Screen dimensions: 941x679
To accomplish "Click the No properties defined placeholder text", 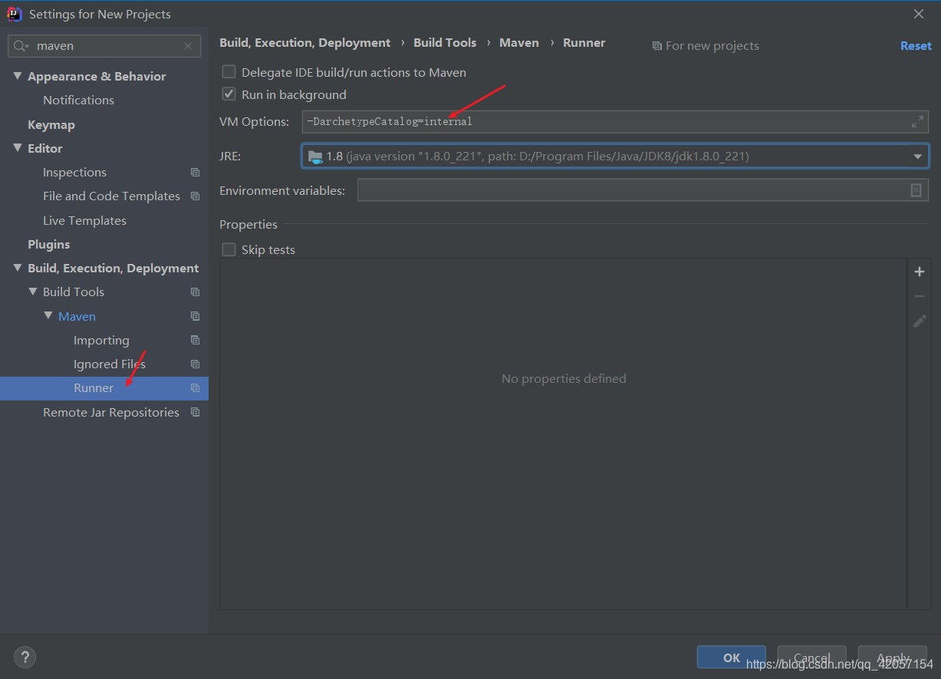I will tap(564, 379).
